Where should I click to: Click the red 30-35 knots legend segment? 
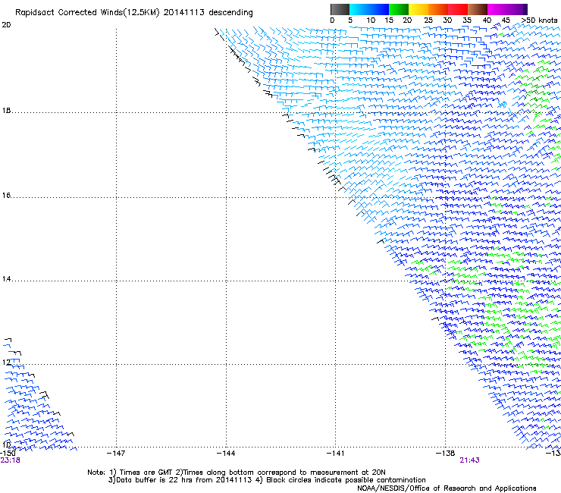click(x=458, y=9)
